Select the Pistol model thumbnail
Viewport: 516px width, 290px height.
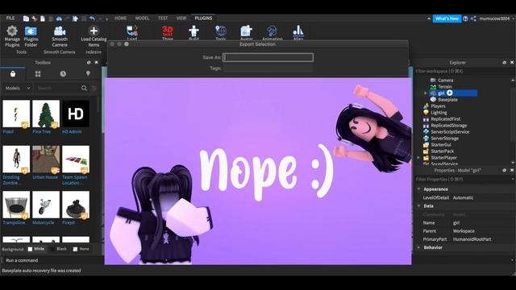16,114
